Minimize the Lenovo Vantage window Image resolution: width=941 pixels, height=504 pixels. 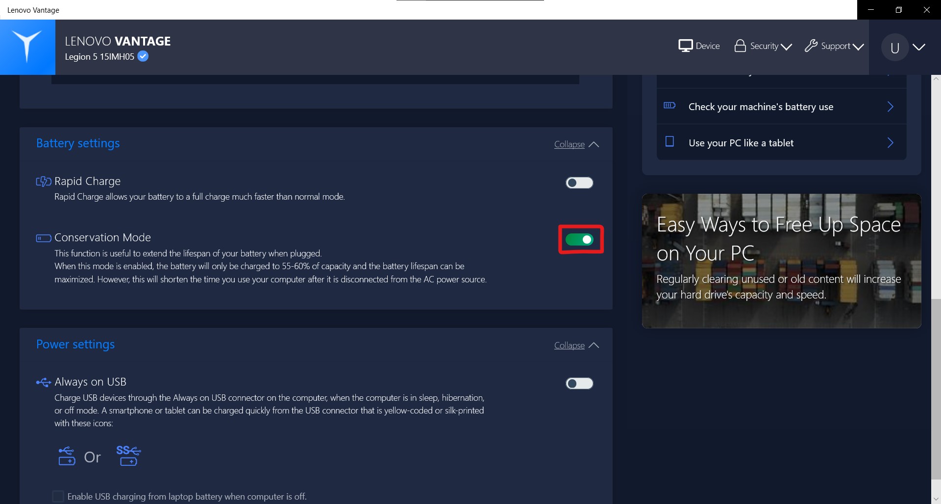click(871, 10)
